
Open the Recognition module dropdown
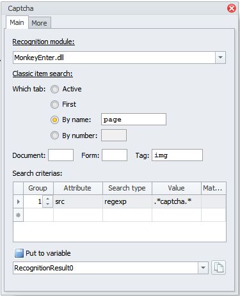(x=220, y=58)
